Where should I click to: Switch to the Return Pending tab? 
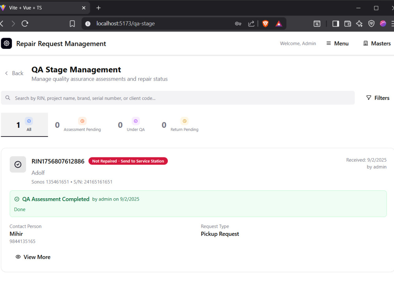click(x=180, y=125)
